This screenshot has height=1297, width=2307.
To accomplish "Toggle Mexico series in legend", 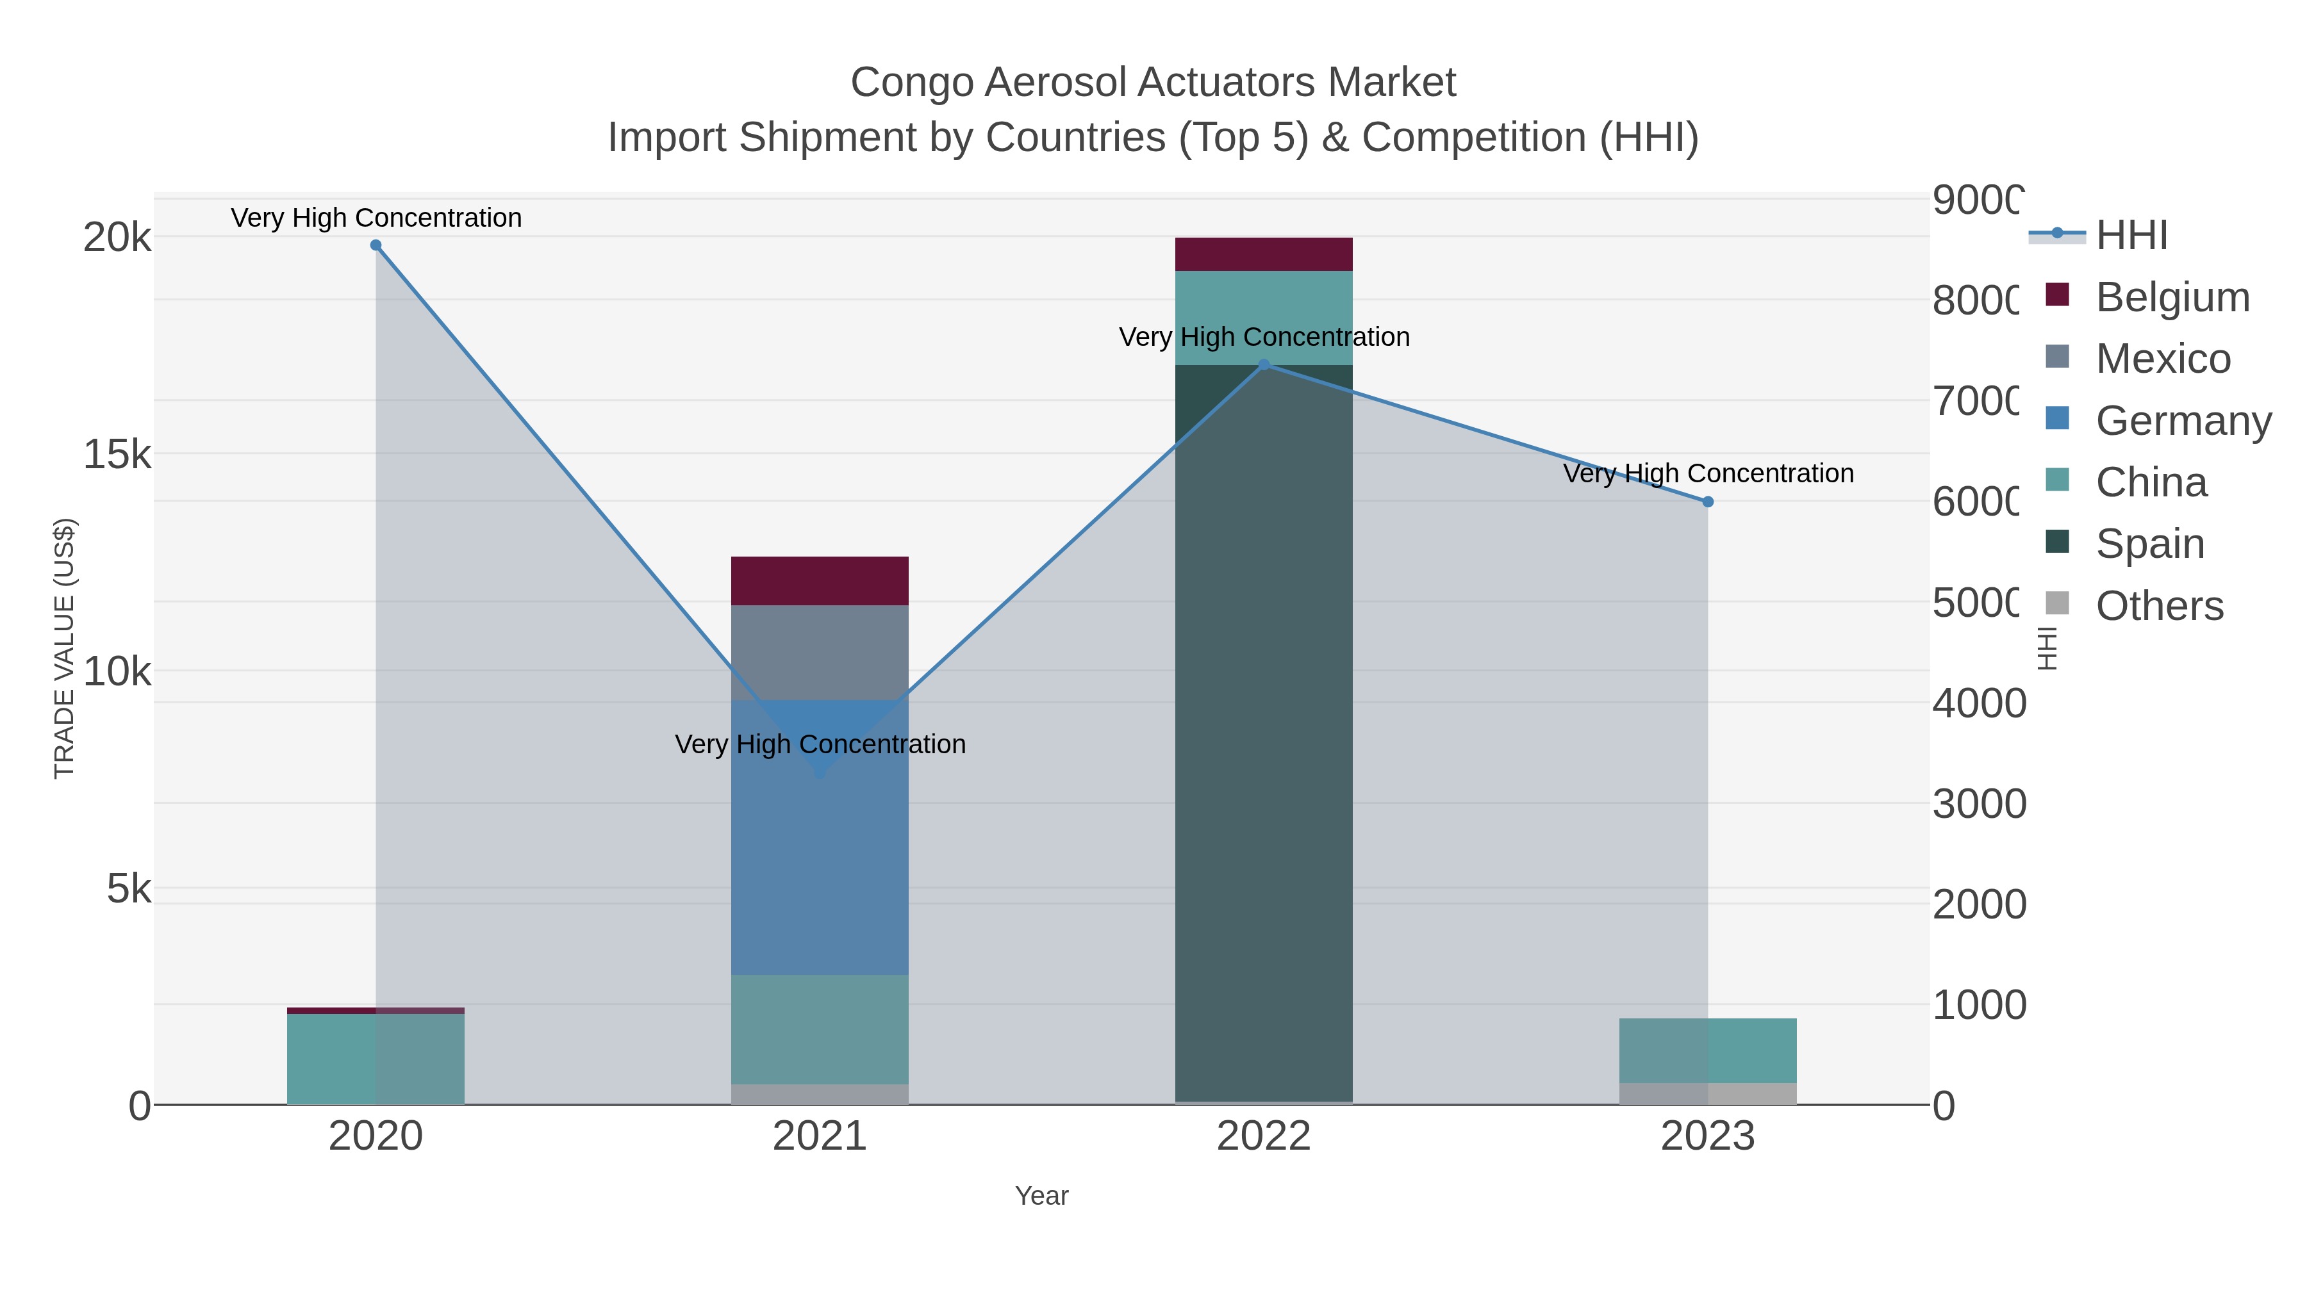I will tap(2138, 358).
